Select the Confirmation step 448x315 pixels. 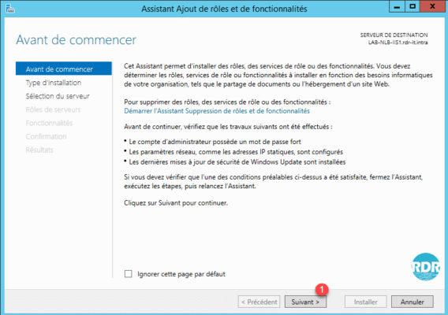point(46,136)
